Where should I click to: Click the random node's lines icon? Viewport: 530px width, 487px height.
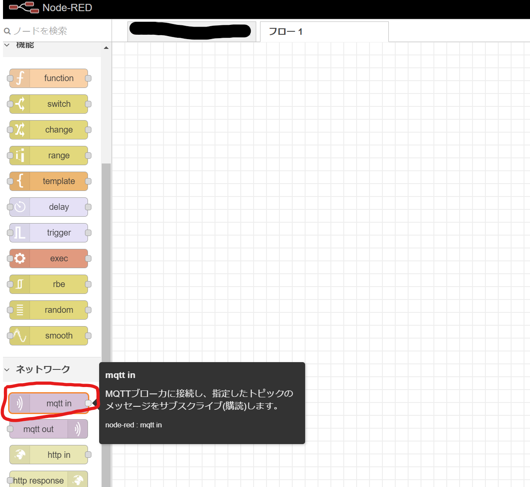(x=20, y=310)
